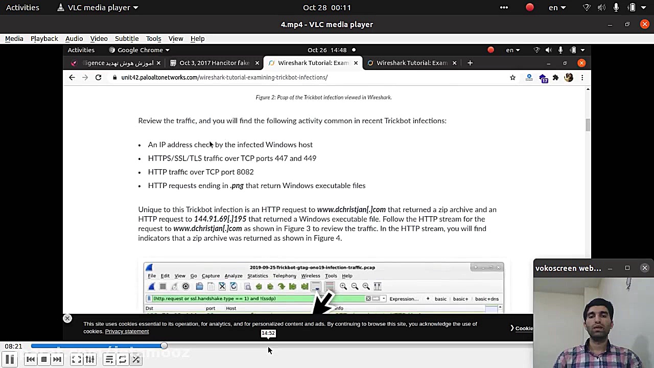Open VLC extended settings (equalizer icon)
654x368 pixels.
[90, 360]
